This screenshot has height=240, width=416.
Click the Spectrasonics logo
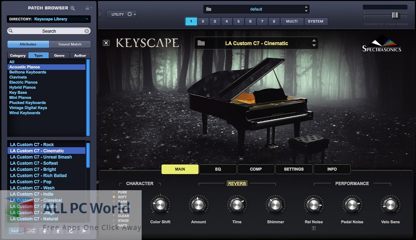382,44
